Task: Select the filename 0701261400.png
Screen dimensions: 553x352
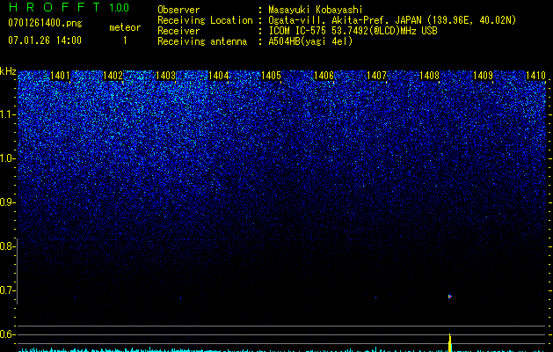Action: click(x=45, y=24)
